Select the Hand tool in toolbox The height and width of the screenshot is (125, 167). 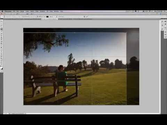pyautogui.click(x=1, y=62)
